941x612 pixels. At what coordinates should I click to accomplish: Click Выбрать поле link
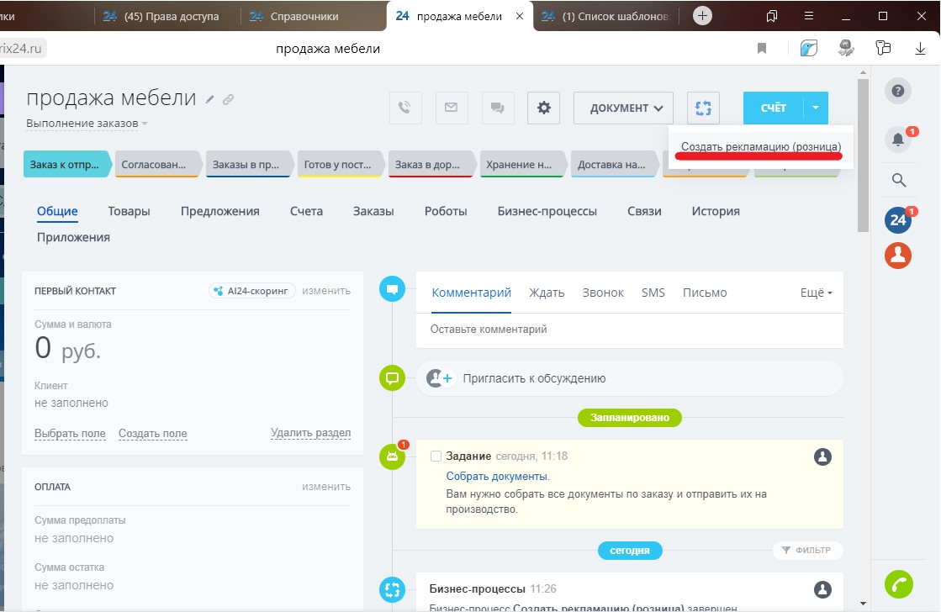[70, 434]
